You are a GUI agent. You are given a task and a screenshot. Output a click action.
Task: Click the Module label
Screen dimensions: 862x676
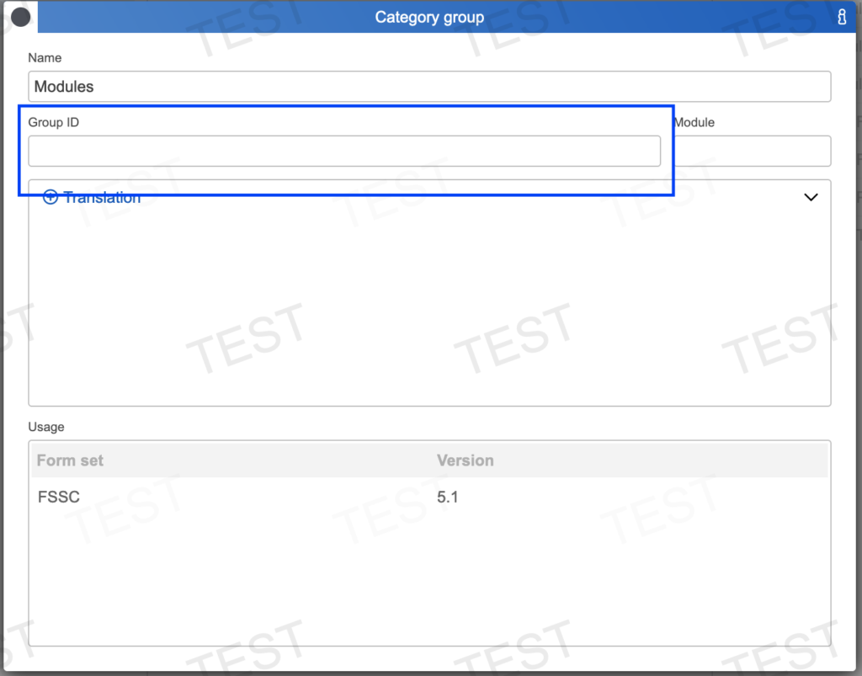(694, 122)
